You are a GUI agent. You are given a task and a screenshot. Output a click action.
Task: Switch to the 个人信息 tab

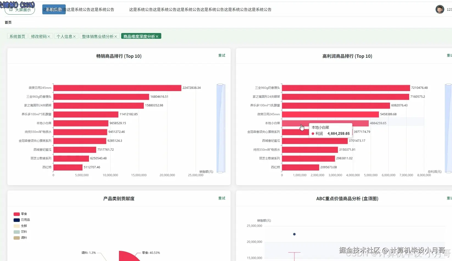(64, 36)
